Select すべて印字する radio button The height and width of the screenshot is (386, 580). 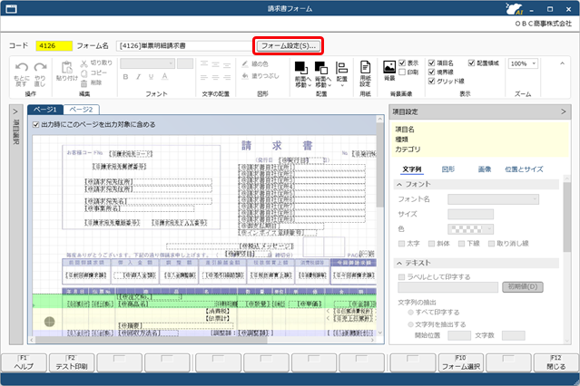(410, 312)
